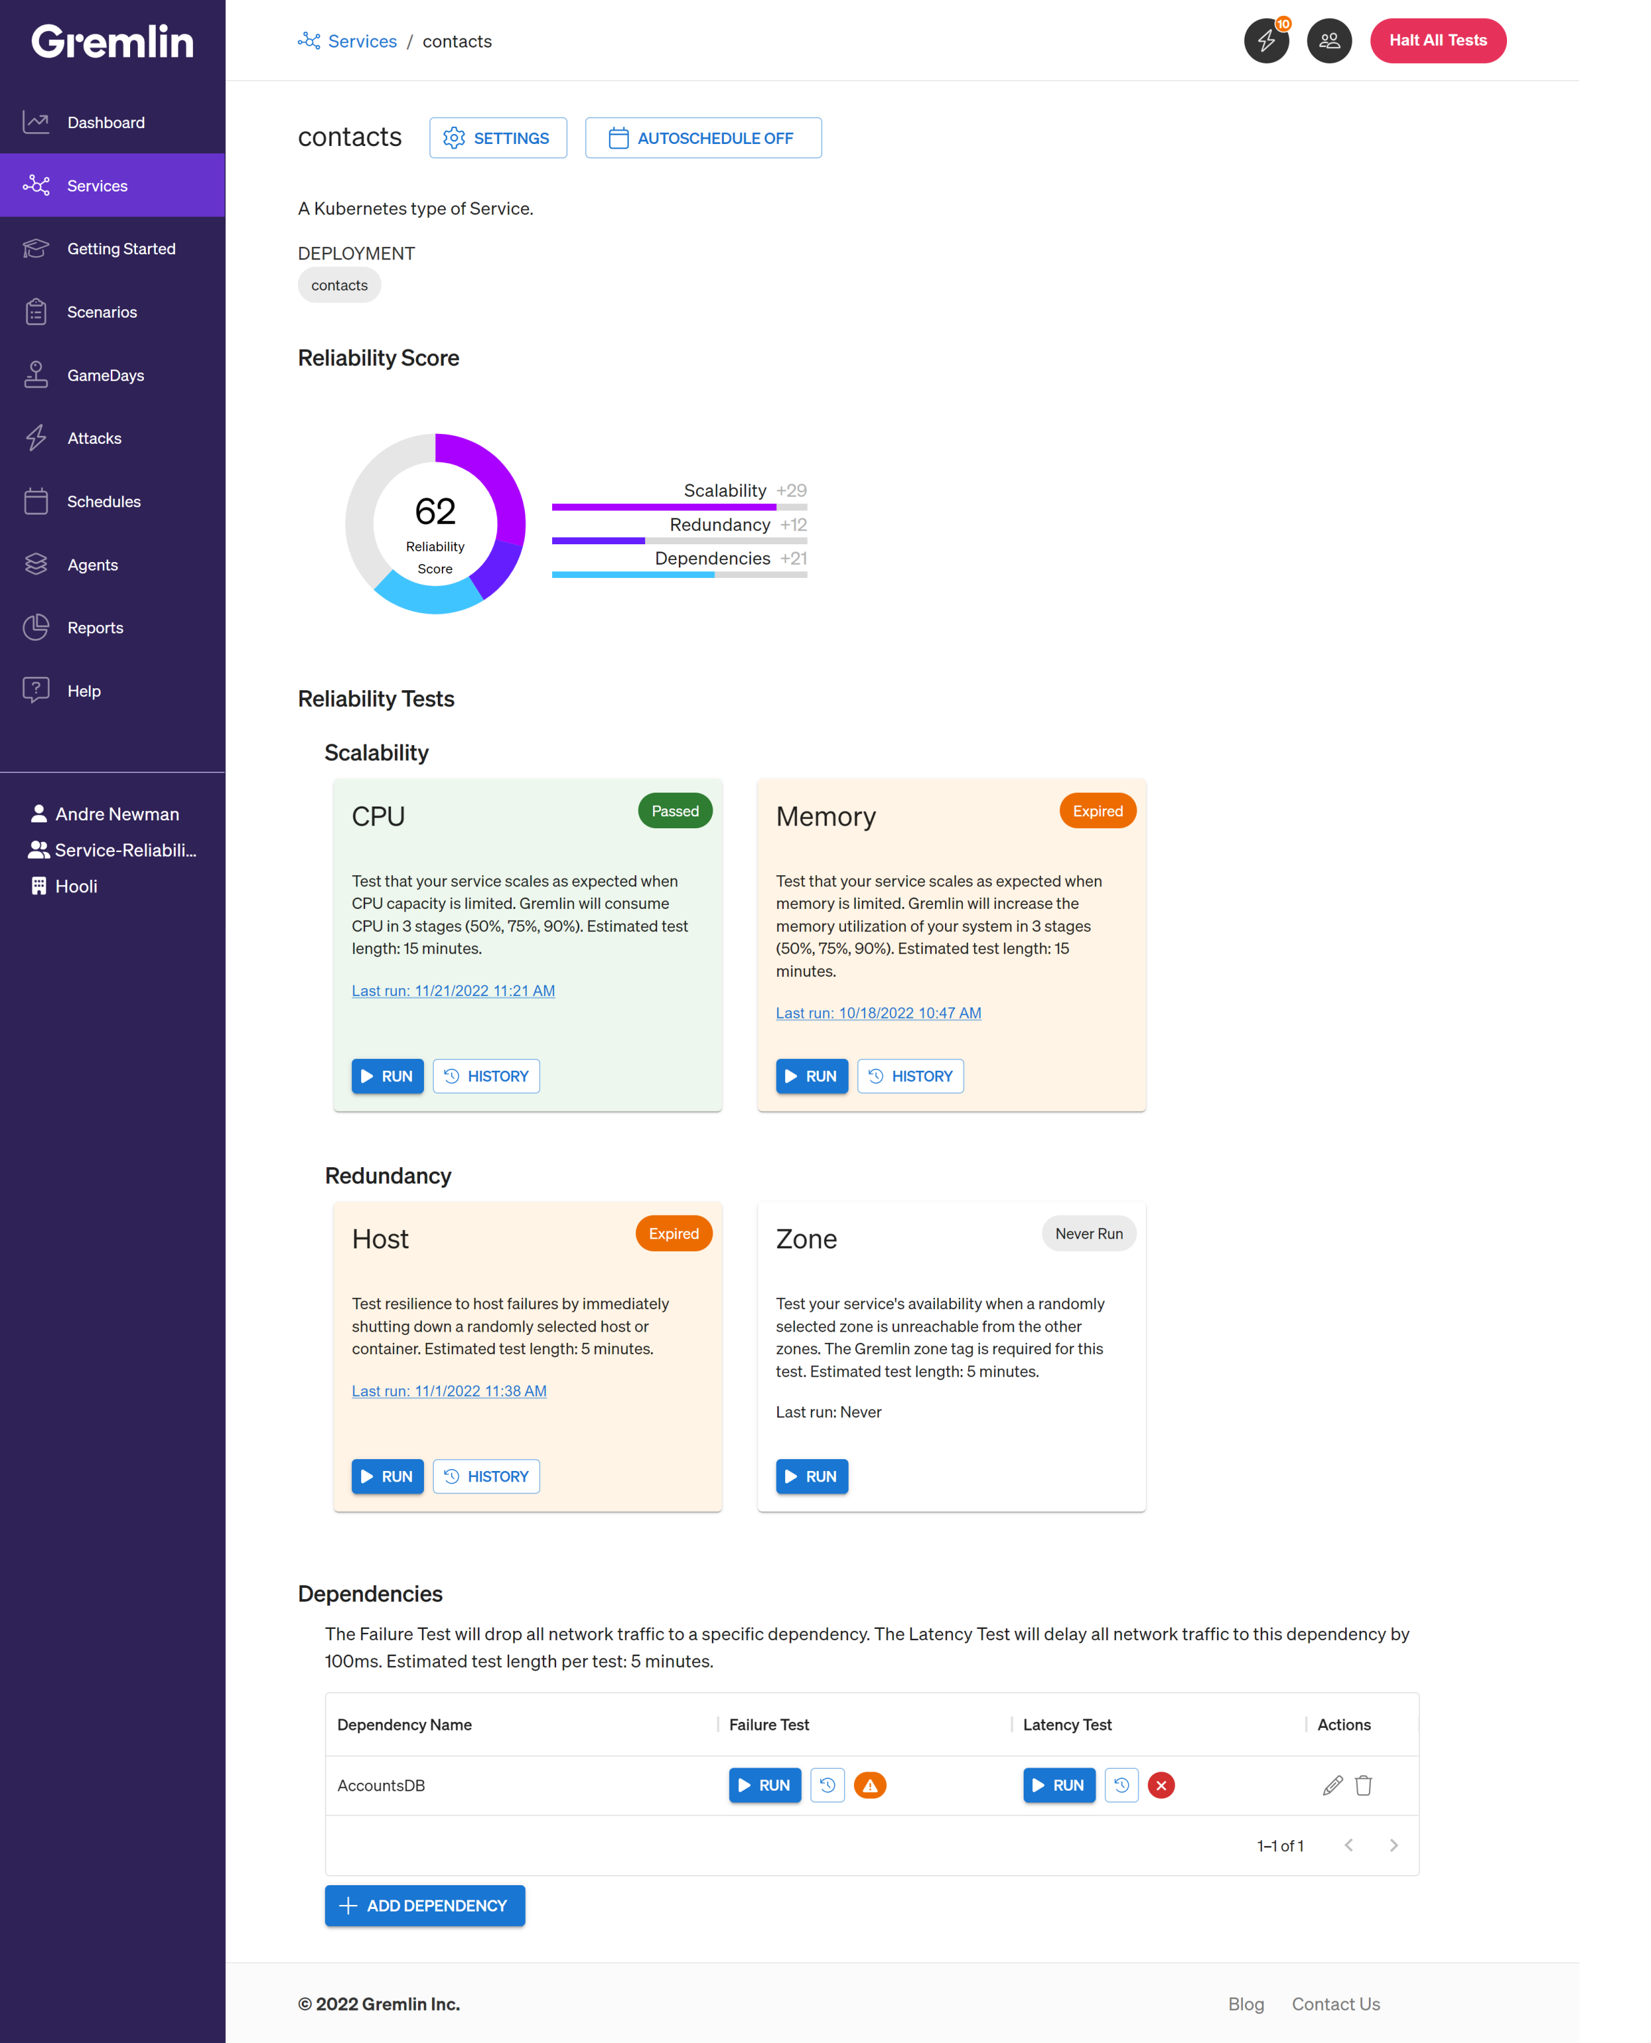Screen dimensions: 1651x2043
Task: Open service SETTINGS
Action: 497,138
